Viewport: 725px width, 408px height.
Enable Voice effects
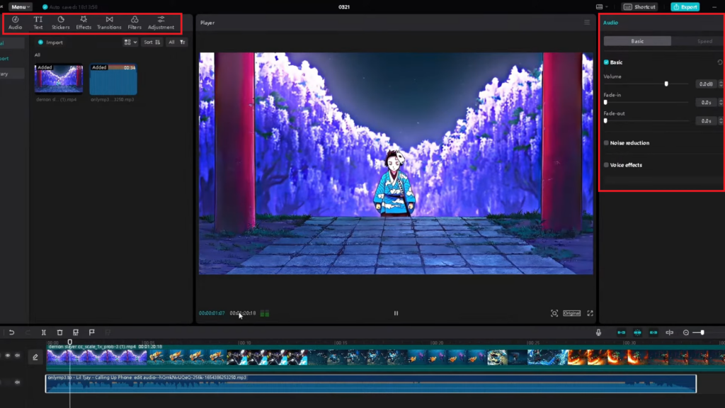pos(607,165)
